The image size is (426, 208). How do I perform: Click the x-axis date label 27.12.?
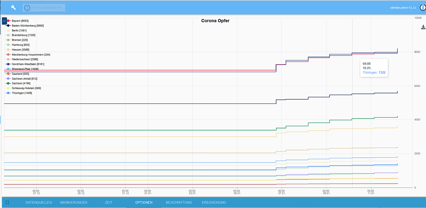pos(36,193)
